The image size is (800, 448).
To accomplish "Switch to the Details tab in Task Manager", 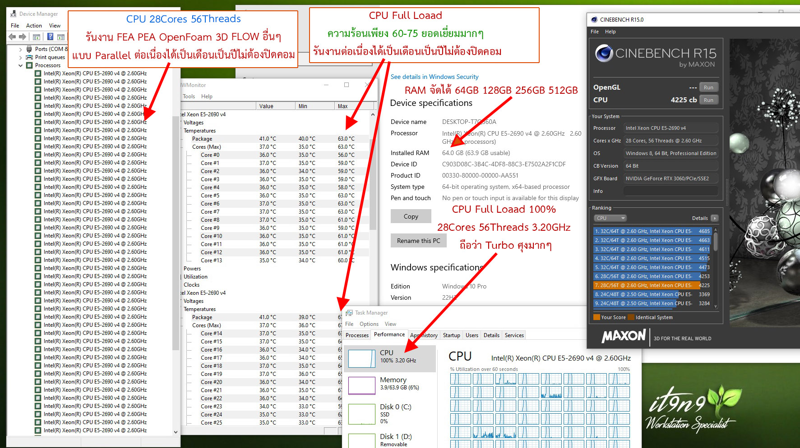I will (491, 335).
